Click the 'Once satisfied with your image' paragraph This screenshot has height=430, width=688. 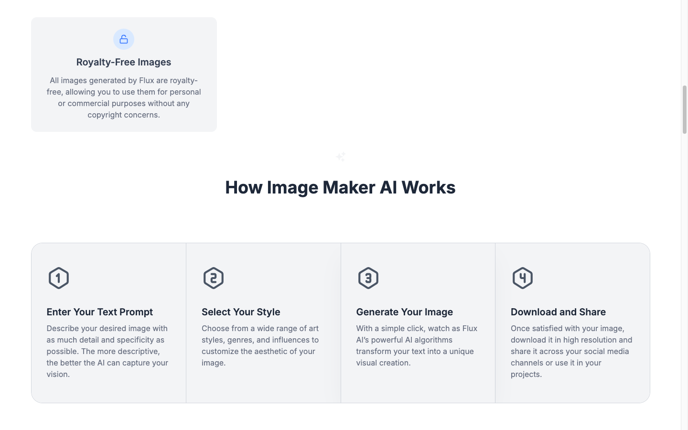[x=572, y=351]
